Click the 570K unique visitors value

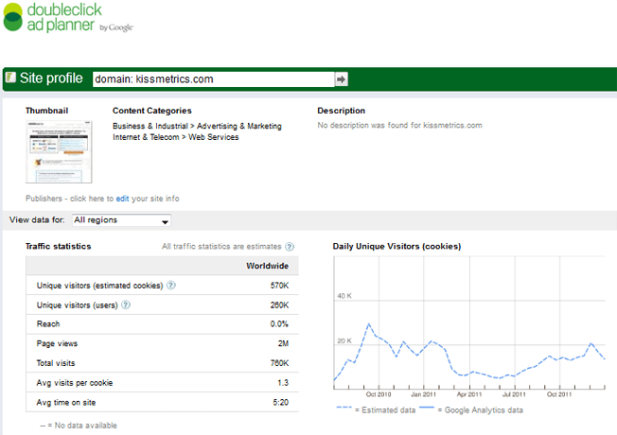pyautogui.click(x=279, y=286)
